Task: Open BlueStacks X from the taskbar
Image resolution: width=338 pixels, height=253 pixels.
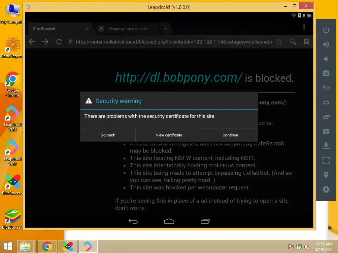Action: pyautogui.click(x=68, y=246)
